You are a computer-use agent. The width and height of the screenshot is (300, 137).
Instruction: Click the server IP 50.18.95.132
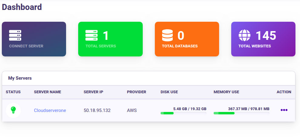[x=97, y=110]
